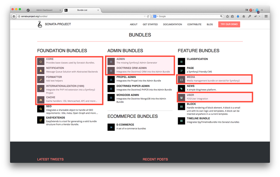Reload the page with refresh button

point(148,16)
